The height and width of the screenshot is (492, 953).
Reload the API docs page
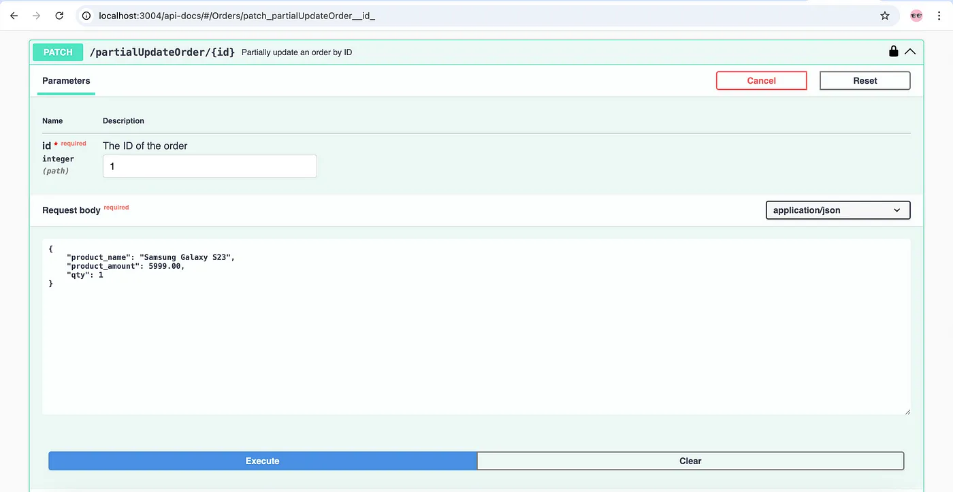pos(59,16)
